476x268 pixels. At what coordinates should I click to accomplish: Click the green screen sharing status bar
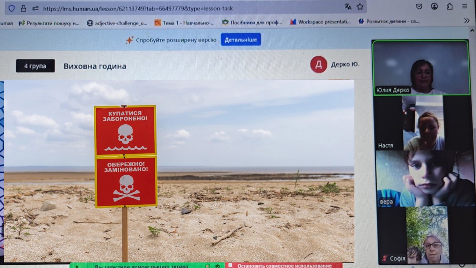point(147,265)
